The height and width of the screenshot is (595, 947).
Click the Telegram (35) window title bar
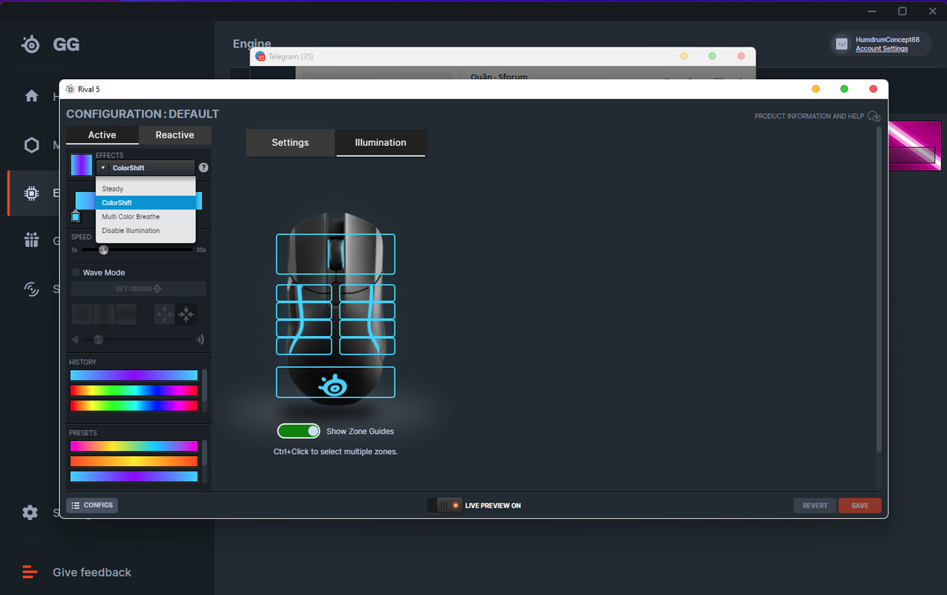(x=503, y=56)
